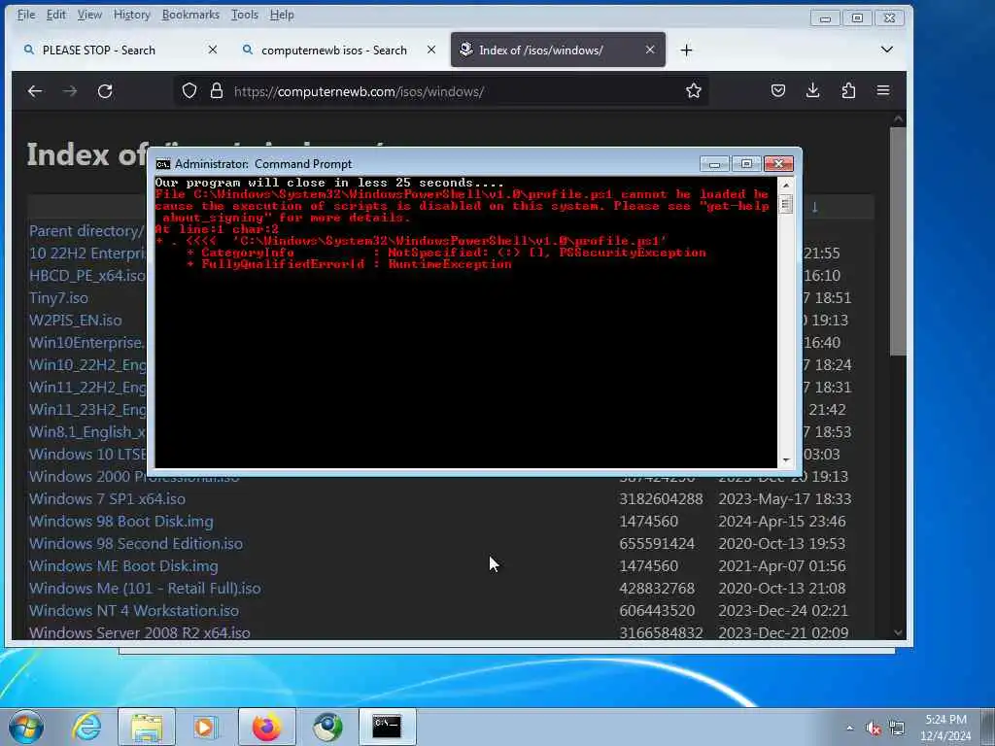Click the Firefox page vertical scrollbar thumb
Image resolution: width=995 pixels, height=746 pixels.
coord(898,241)
